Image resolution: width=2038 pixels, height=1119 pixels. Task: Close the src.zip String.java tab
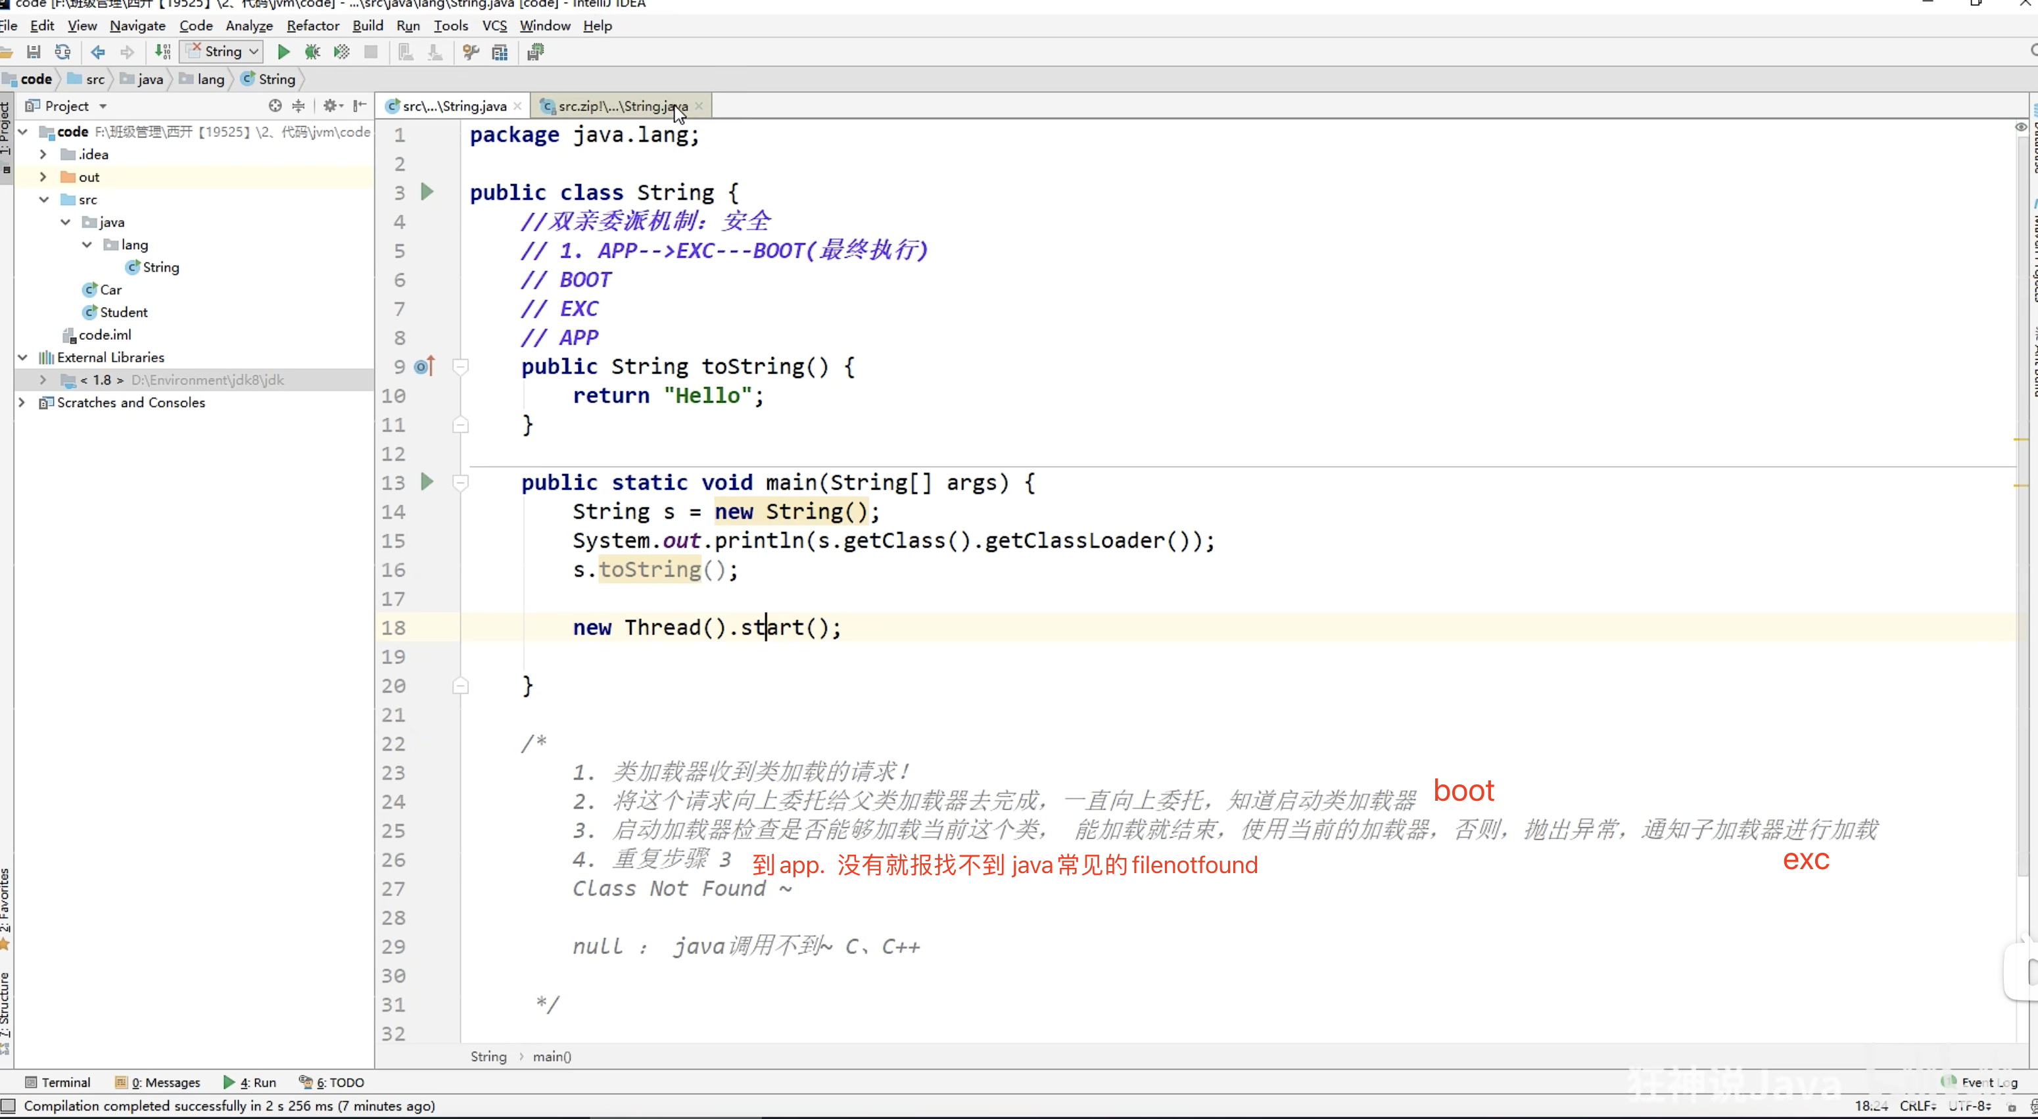(699, 106)
